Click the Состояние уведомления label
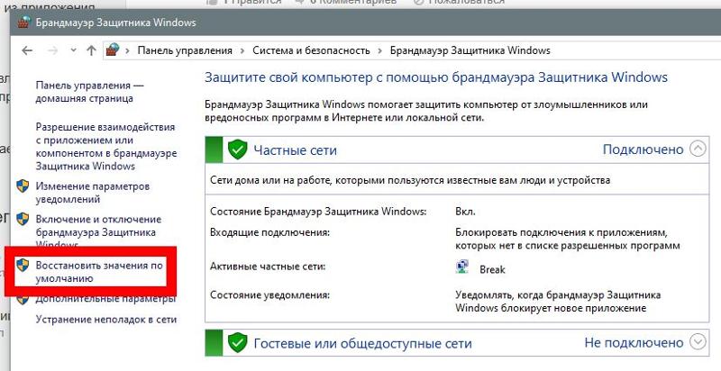Screen dimensions: 721x371 pyautogui.click(x=269, y=294)
